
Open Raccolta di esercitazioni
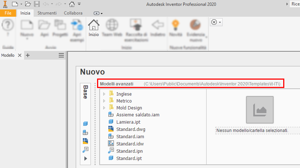click(x=136, y=31)
